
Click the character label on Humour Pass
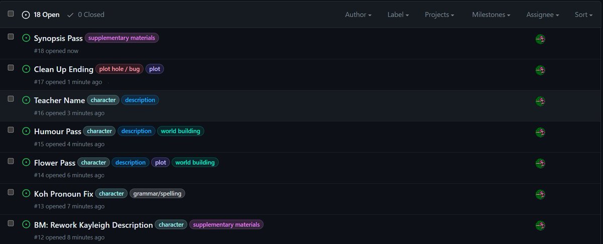pyautogui.click(x=99, y=132)
